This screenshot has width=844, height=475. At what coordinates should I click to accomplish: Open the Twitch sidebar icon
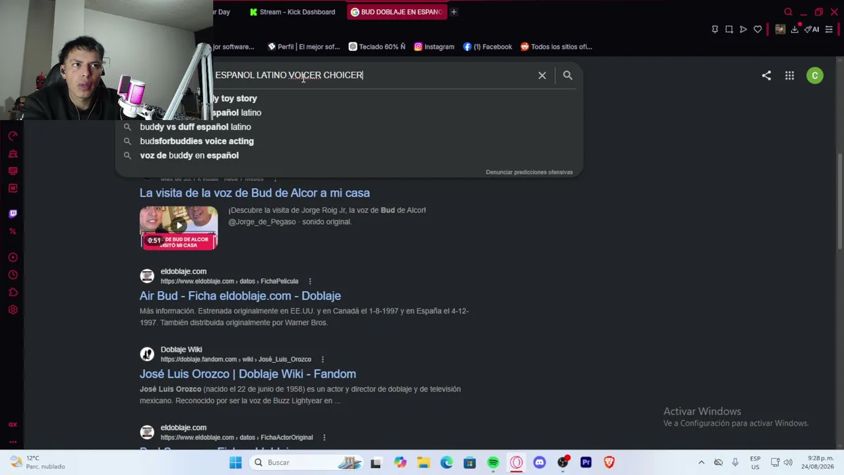[x=13, y=214]
